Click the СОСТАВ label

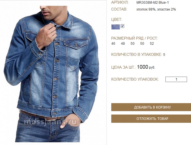coord(119,9)
